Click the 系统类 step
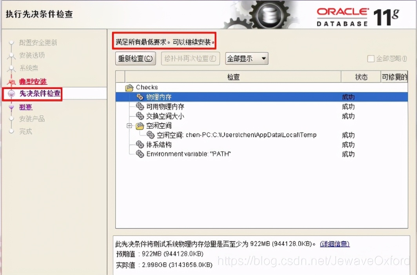This screenshot has width=417, height=275. [x=29, y=68]
